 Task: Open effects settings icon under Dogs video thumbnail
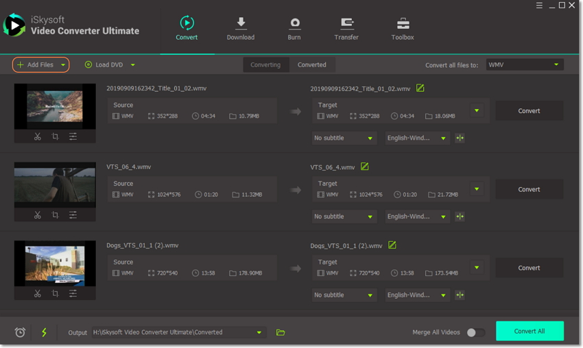[73, 294]
